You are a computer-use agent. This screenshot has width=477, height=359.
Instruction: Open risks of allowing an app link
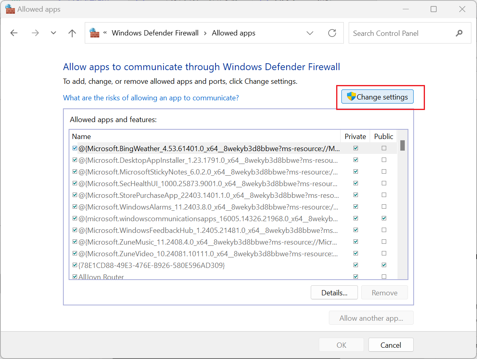[151, 98]
